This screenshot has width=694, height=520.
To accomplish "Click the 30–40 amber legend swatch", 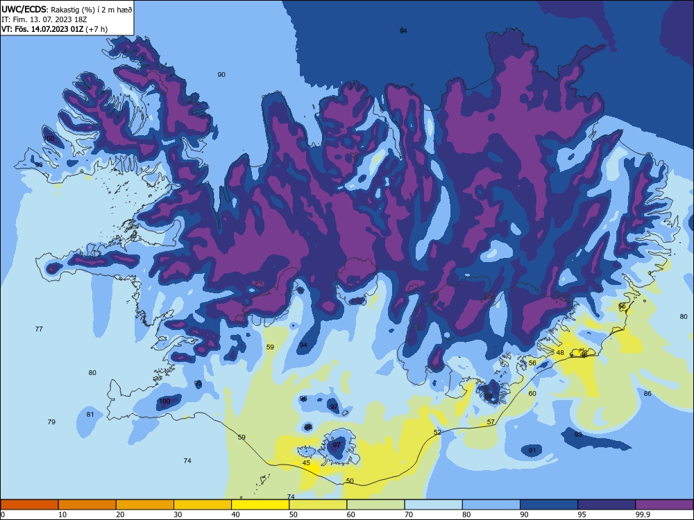I will click(x=203, y=505).
